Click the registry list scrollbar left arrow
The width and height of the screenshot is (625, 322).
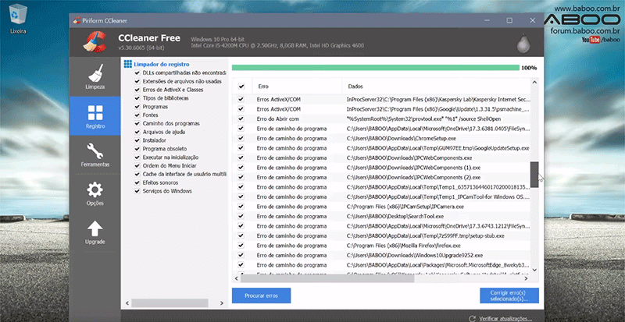[127, 303]
